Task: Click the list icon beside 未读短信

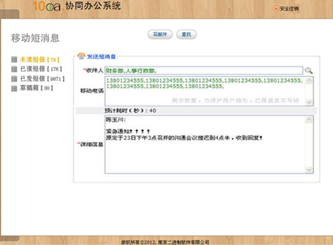Action: (14, 60)
